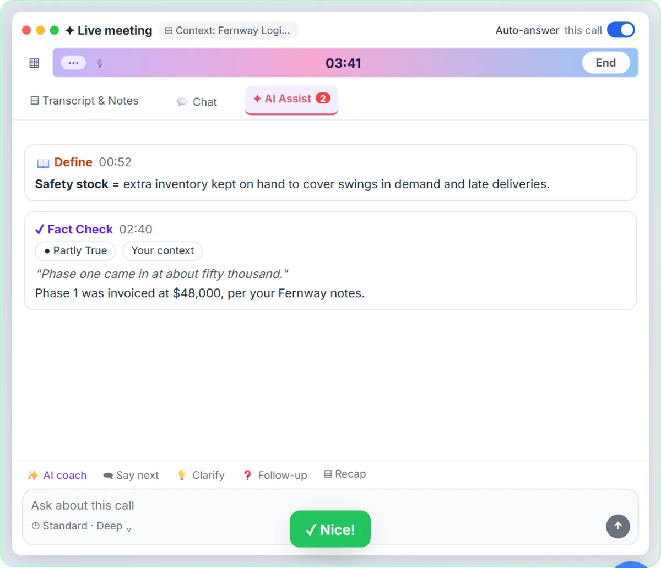Open the Transcript & Notes tab
Viewport: 661px width, 568px height.
pyautogui.click(x=84, y=101)
